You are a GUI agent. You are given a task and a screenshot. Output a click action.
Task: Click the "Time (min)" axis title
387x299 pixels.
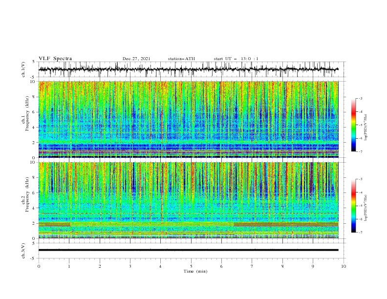coord(195,271)
